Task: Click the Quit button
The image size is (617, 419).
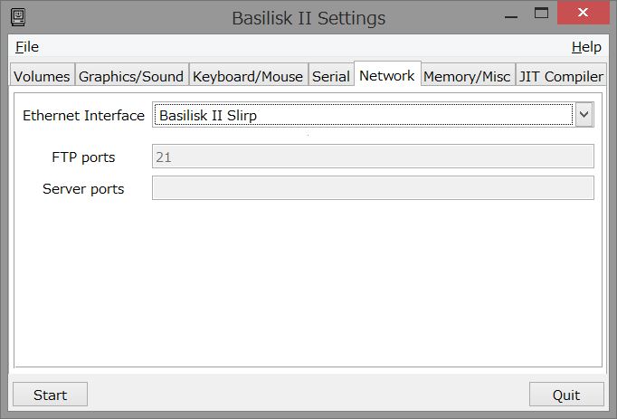Action: click(566, 395)
